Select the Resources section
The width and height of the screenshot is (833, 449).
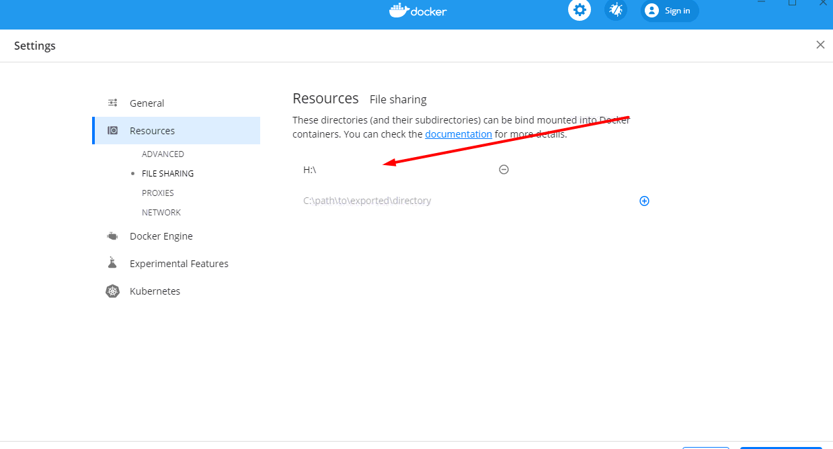176,131
